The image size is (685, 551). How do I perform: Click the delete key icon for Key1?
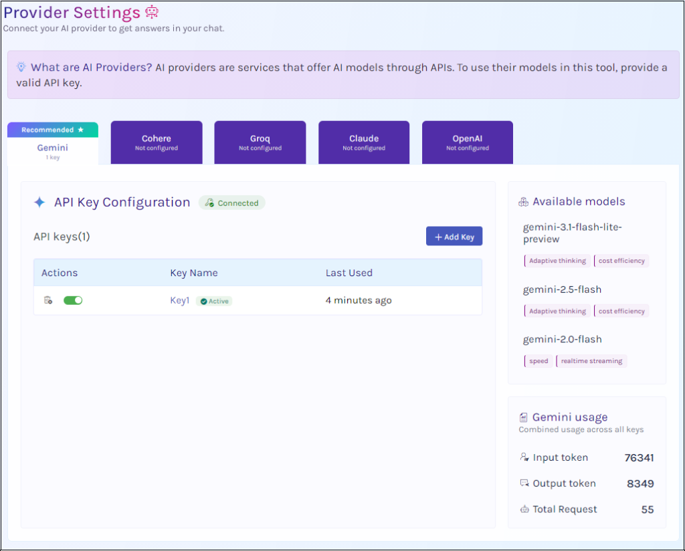tap(48, 300)
